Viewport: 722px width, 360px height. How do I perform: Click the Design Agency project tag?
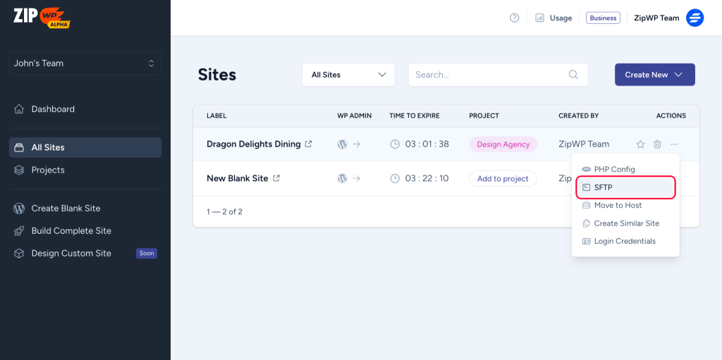click(x=503, y=144)
